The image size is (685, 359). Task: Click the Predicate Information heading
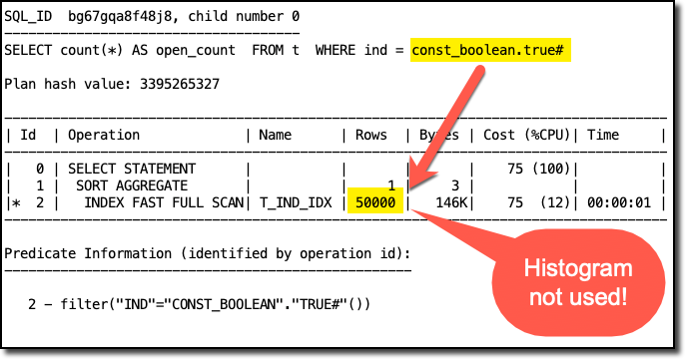208,253
